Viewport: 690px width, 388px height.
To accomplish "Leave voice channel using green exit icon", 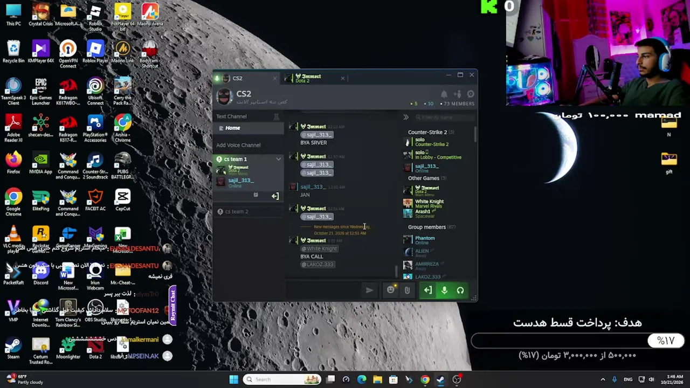I will pos(427,290).
